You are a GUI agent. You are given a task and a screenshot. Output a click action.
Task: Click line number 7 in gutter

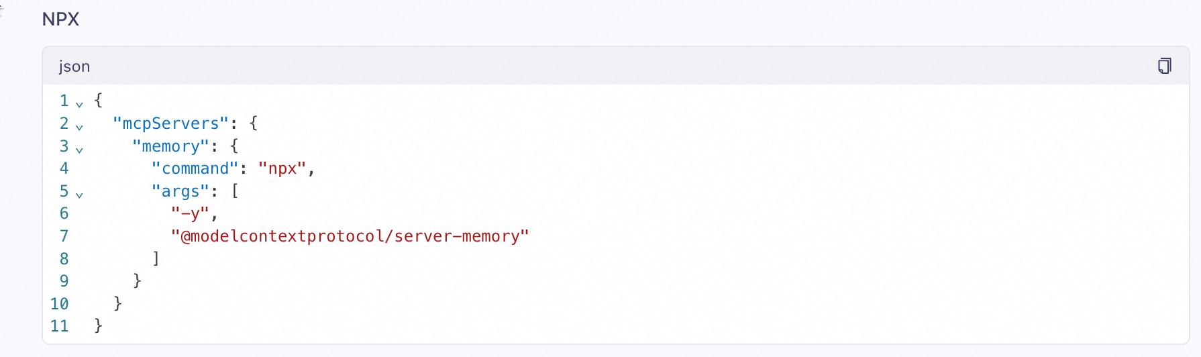64,236
